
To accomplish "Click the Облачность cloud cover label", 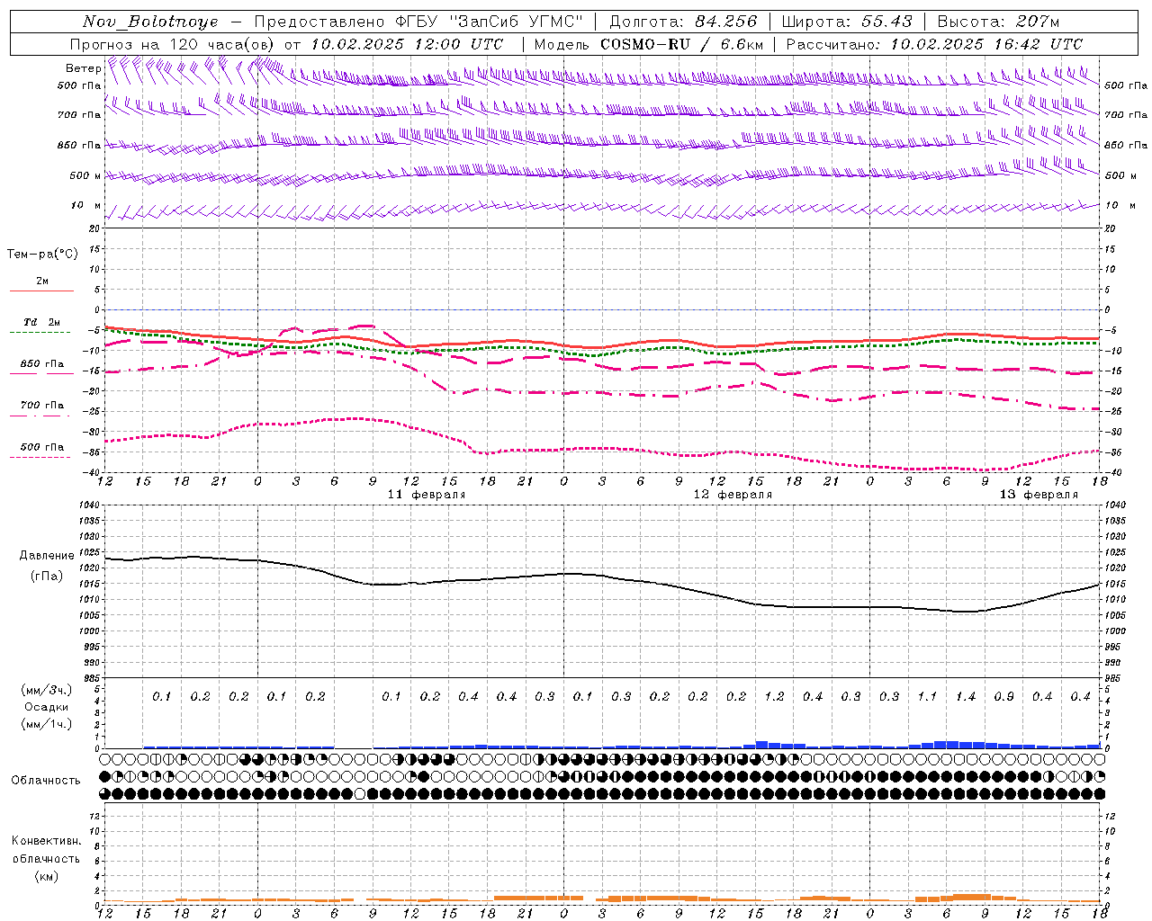I will [x=46, y=781].
